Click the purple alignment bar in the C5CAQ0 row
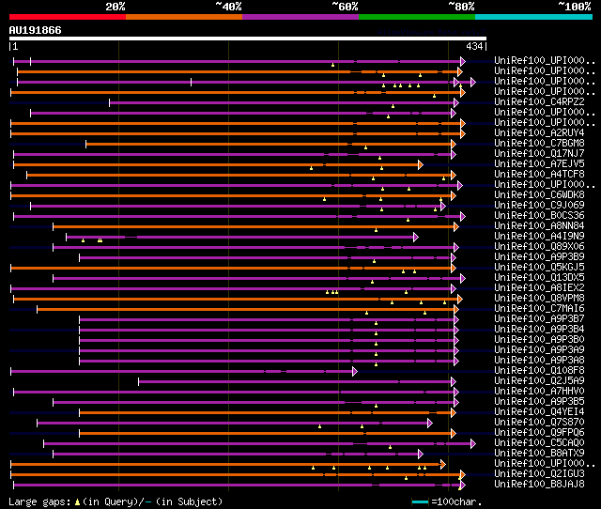601x509 pixels. [257, 444]
